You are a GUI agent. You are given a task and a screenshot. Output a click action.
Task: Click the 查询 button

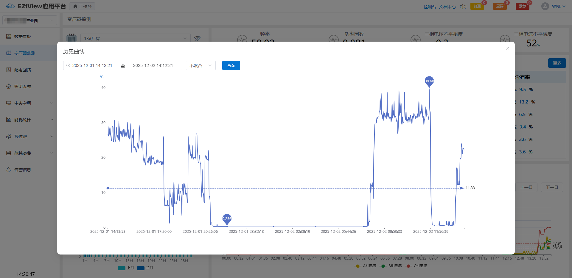click(231, 65)
